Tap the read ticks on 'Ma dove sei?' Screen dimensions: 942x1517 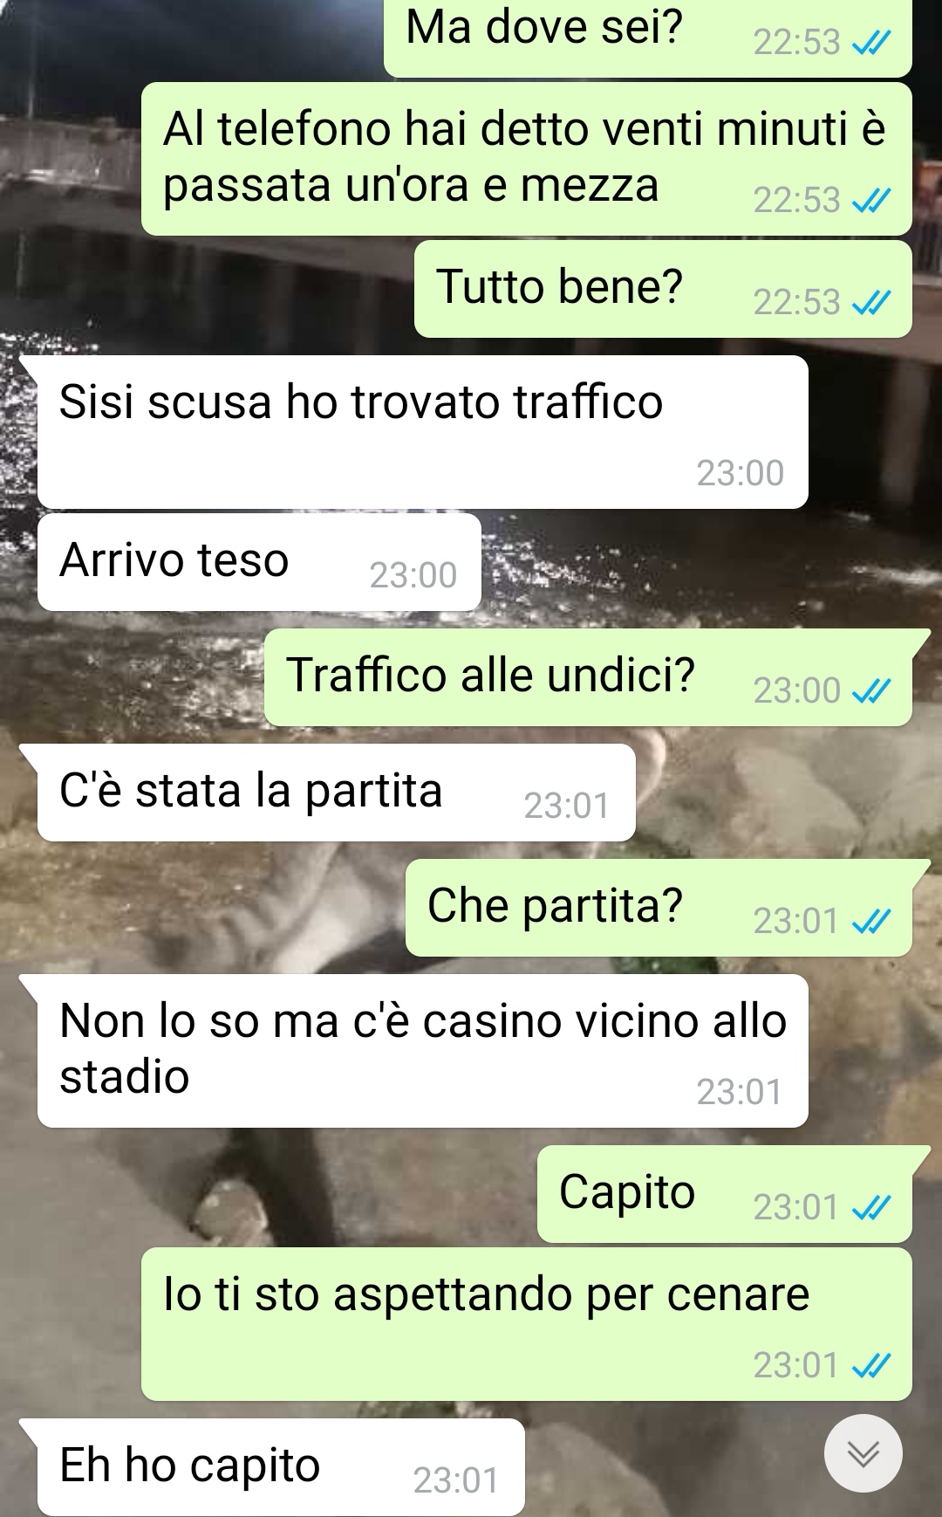pyautogui.click(x=871, y=42)
